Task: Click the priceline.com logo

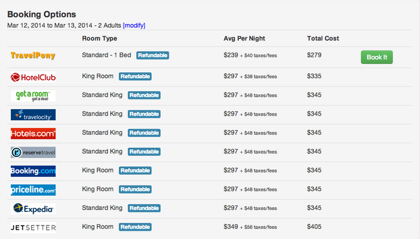Action: (x=33, y=190)
